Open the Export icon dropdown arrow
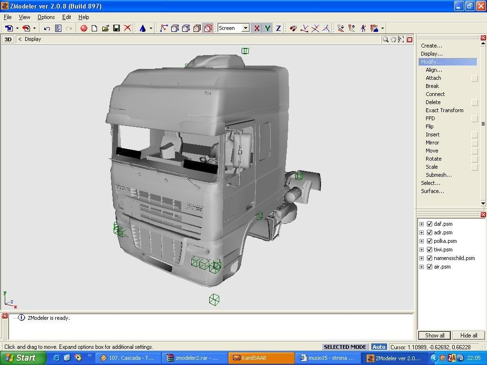This screenshot has height=365, width=487. (34, 28)
